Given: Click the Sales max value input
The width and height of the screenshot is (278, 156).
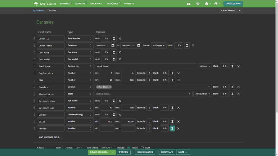Looking at the screenshot, I should [128, 121].
